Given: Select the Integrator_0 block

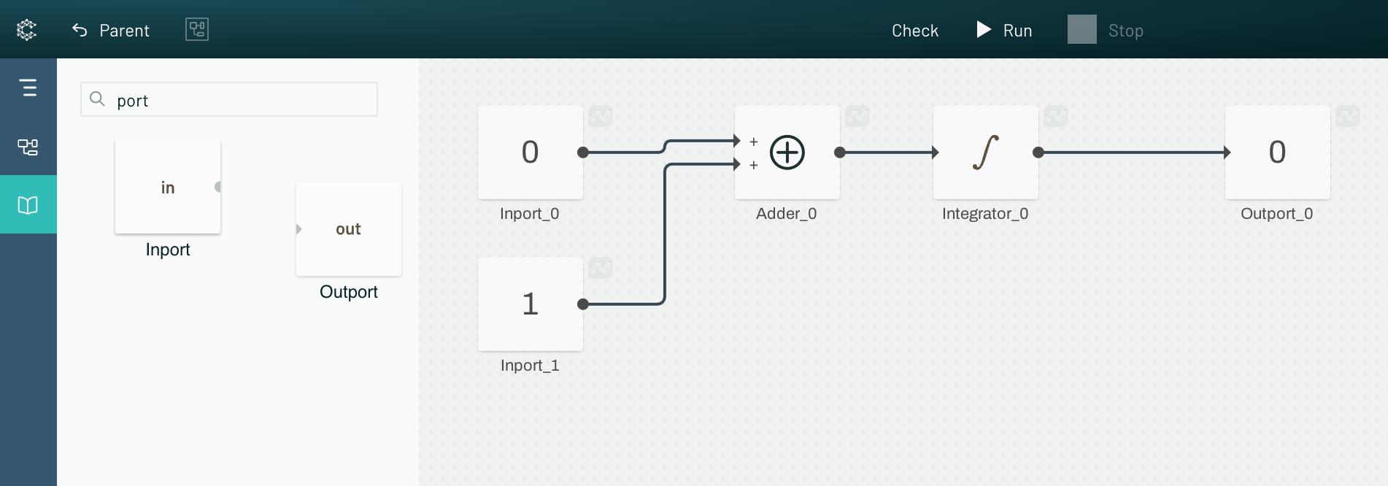Looking at the screenshot, I should click(986, 152).
